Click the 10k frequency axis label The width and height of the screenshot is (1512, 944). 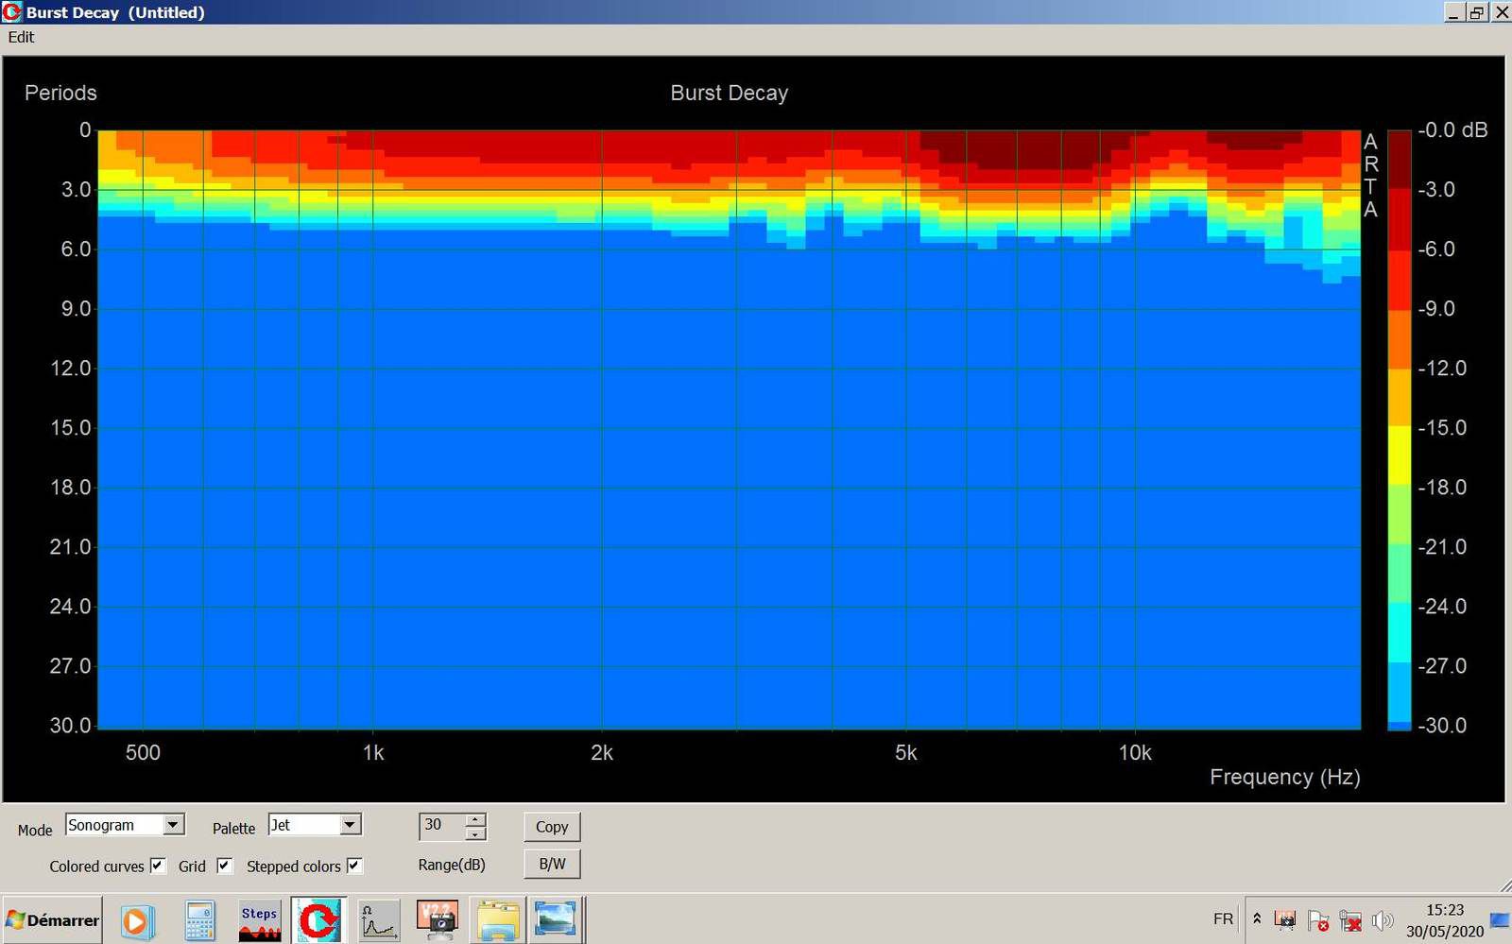pyautogui.click(x=1135, y=753)
